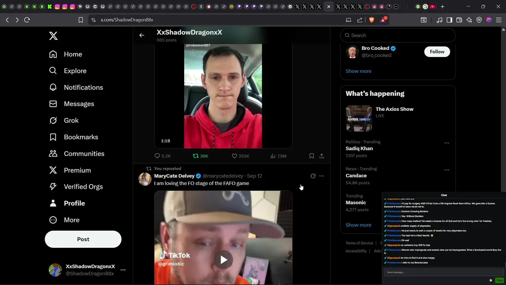Click the X search input field

[398, 35]
